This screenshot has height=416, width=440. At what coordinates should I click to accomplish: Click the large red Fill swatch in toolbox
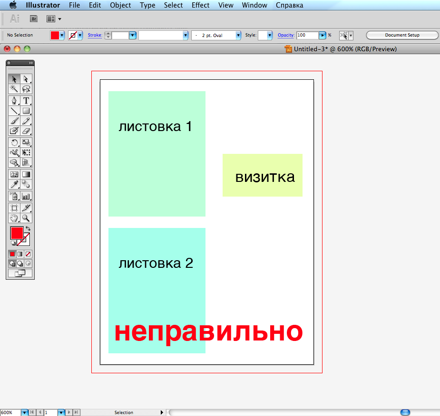(17, 233)
